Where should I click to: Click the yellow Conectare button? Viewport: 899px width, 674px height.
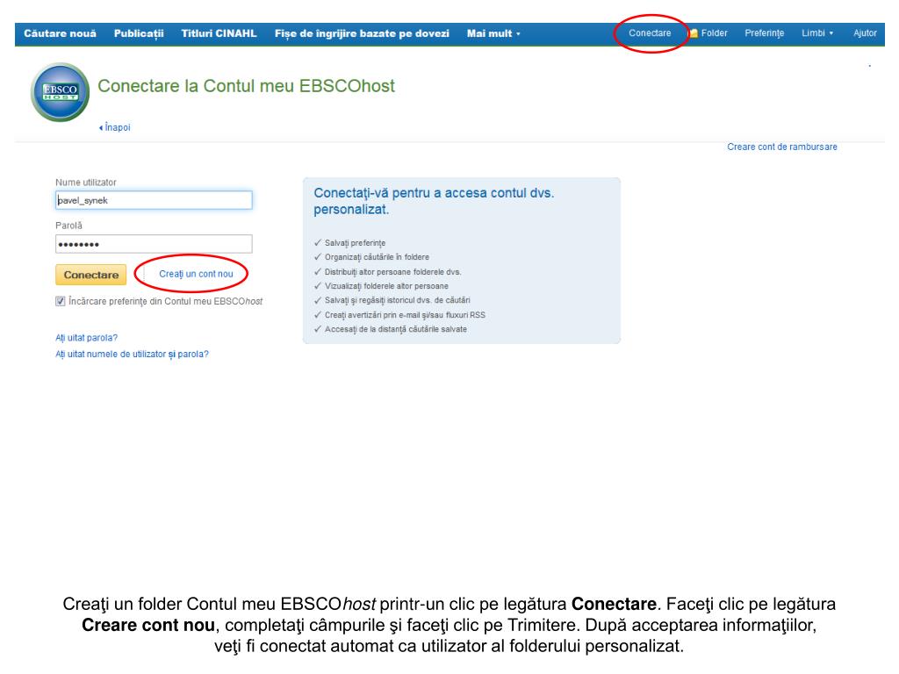(x=90, y=275)
